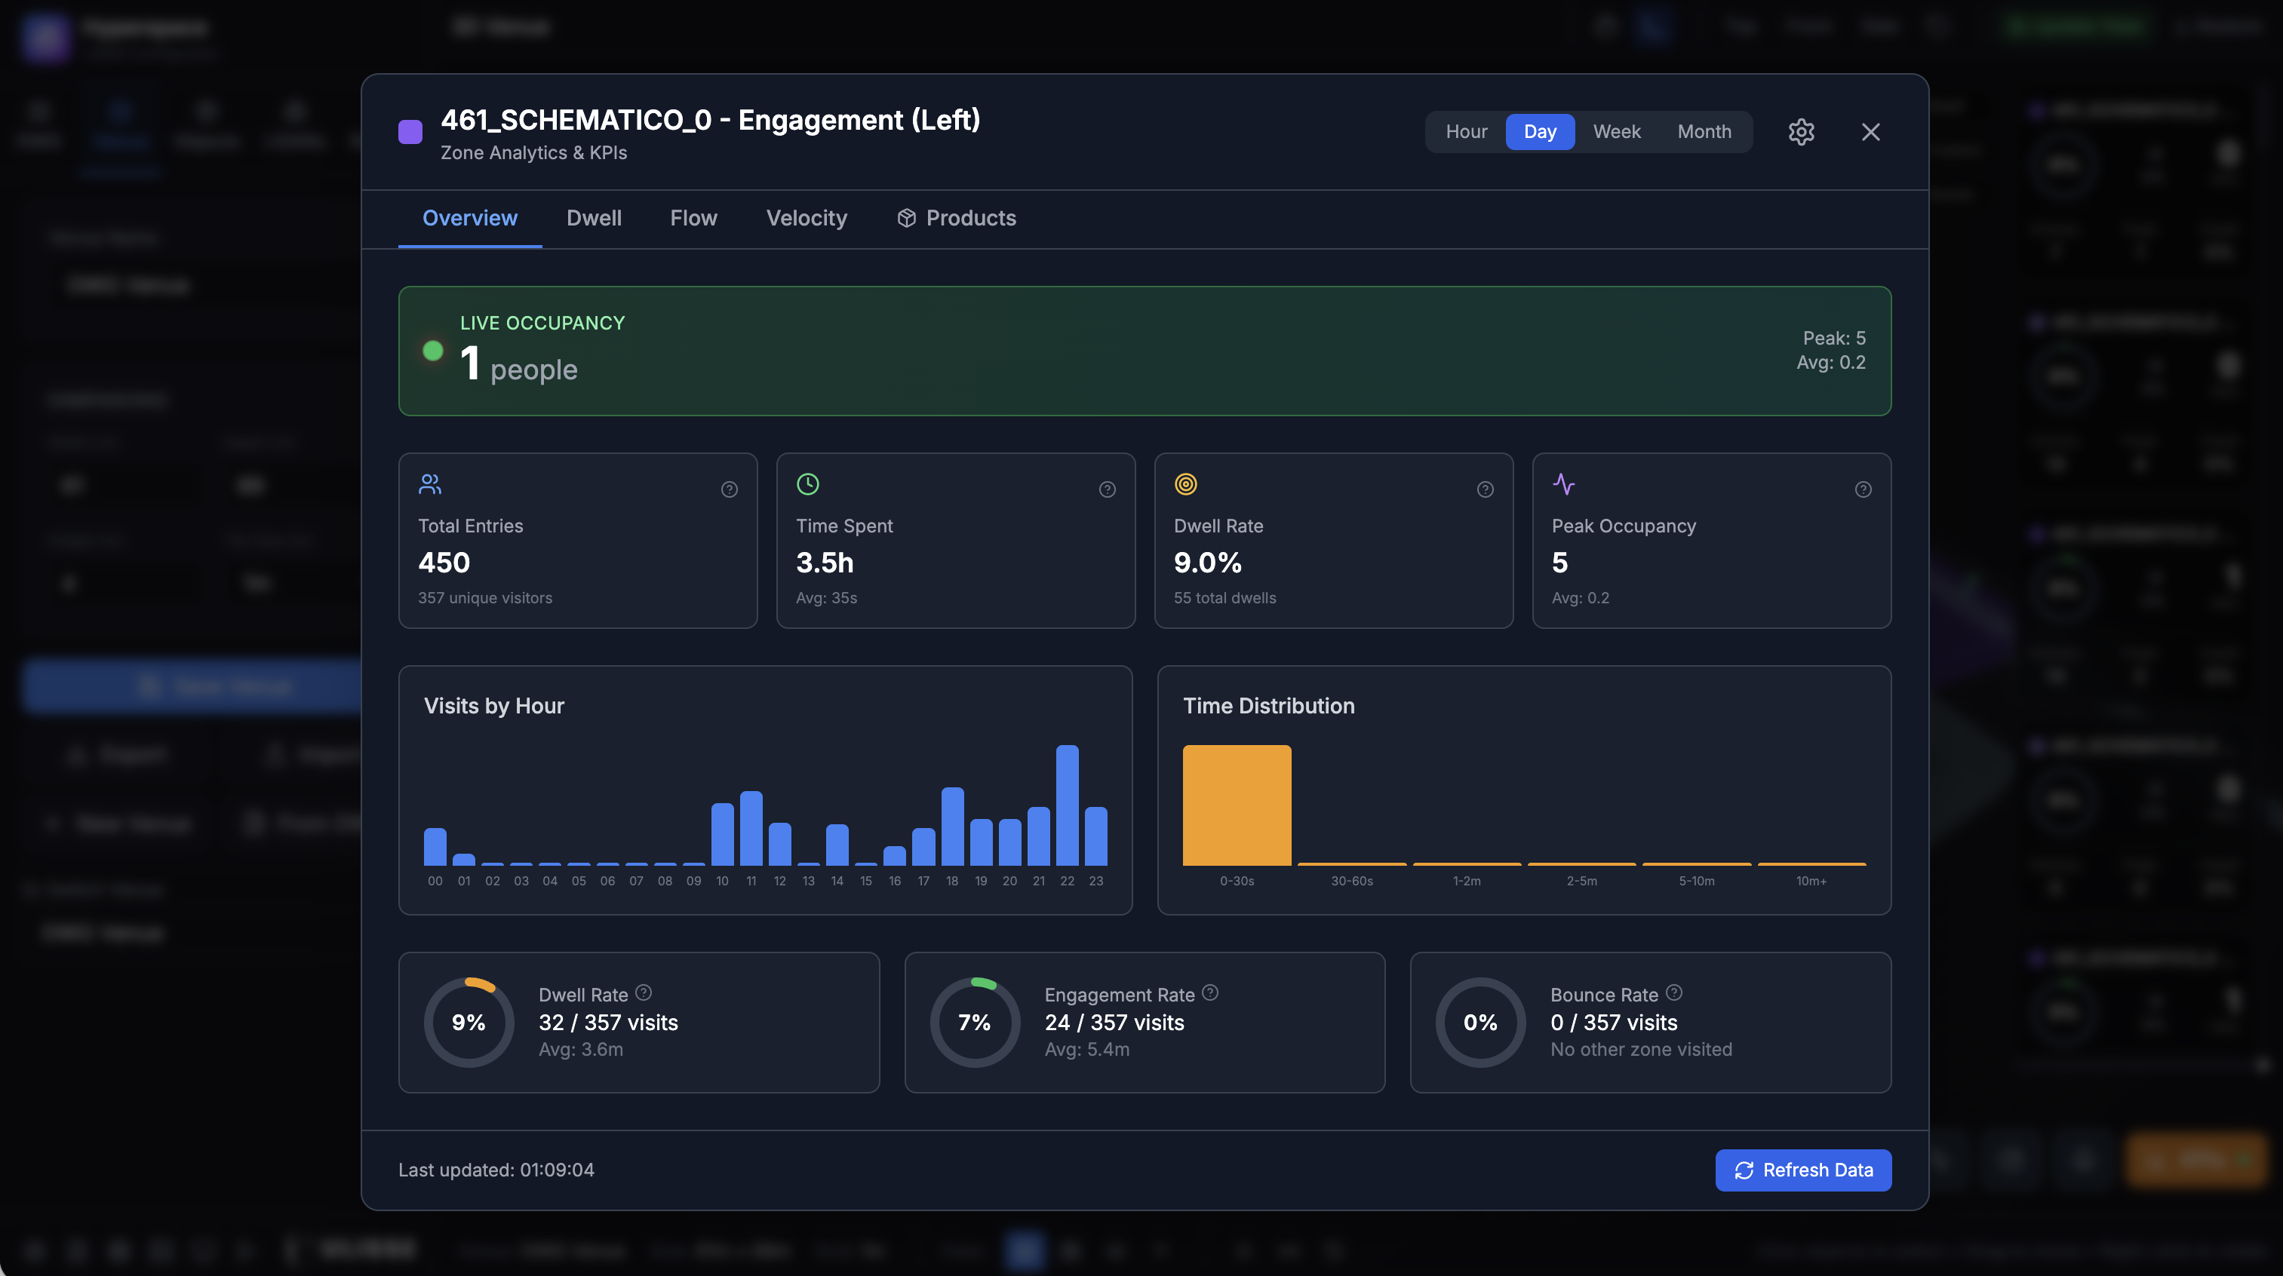Screen dimensions: 2283x1276
Task: Click the help icon on the Peak Occupancy card
Action: click(x=1862, y=489)
